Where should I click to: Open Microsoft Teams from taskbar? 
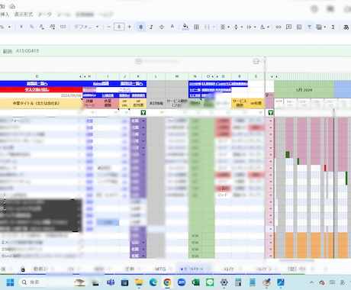tap(111, 282)
